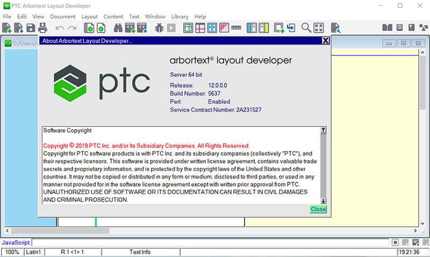Click the Service Contract Number 2A231527 text
Viewport: 430px width, 257px height.
tap(216, 110)
